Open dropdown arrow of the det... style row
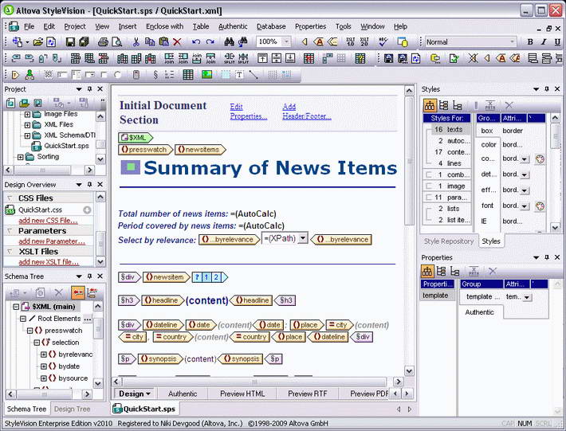This screenshot has width=566, height=431. (x=525, y=175)
